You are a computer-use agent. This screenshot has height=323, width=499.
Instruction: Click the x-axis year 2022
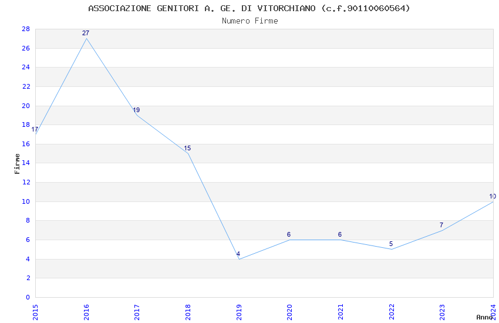point(392,312)
